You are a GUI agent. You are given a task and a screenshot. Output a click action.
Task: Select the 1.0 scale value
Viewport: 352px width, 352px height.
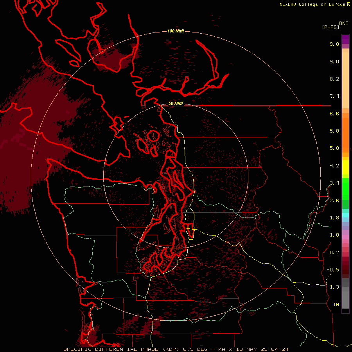point(334,235)
